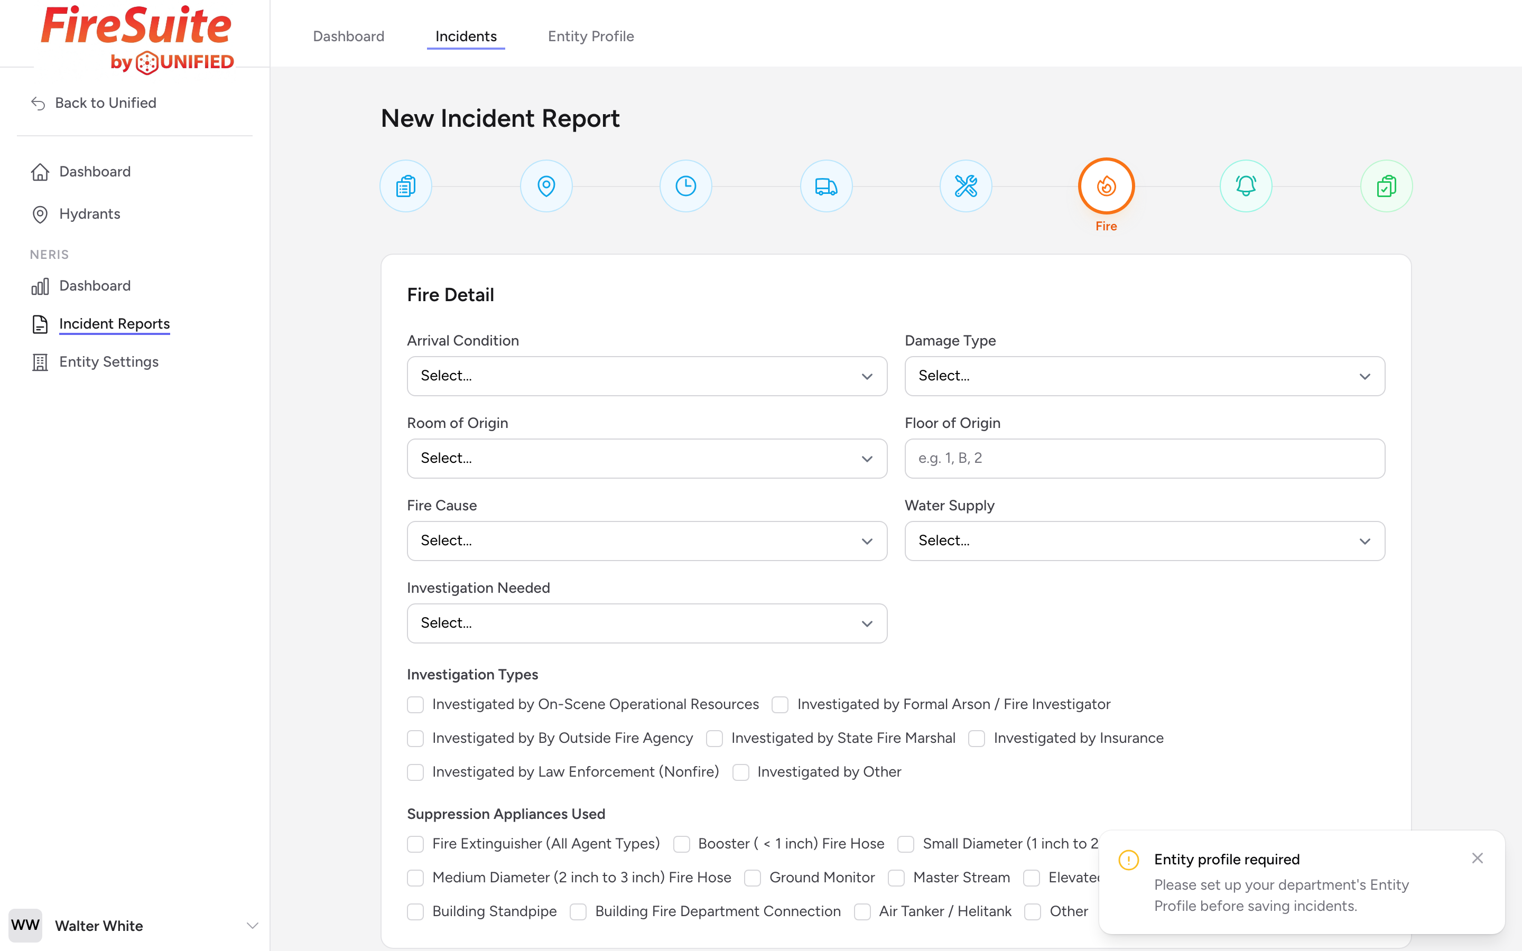Image resolution: width=1522 pixels, height=951 pixels.
Task: Open the wrench tools step
Action: pos(966,186)
